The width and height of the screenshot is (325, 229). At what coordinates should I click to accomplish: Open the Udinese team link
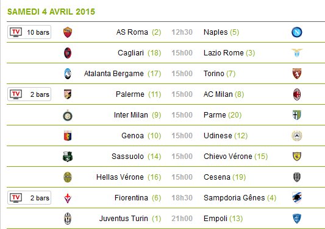(218, 136)
